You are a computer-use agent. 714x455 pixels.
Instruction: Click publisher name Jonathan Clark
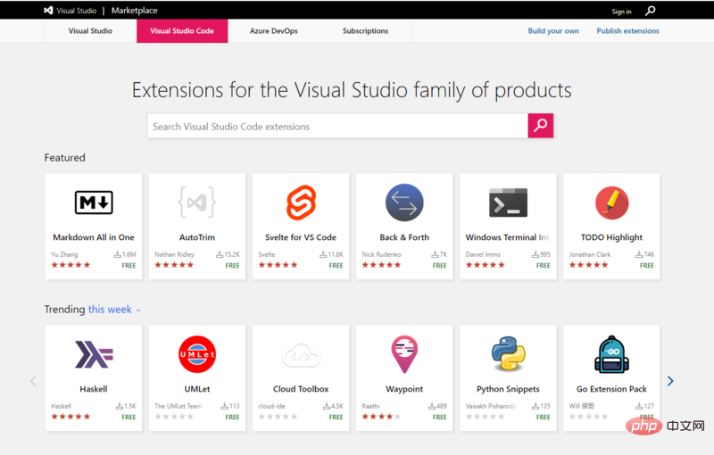[x=590, y=254]
